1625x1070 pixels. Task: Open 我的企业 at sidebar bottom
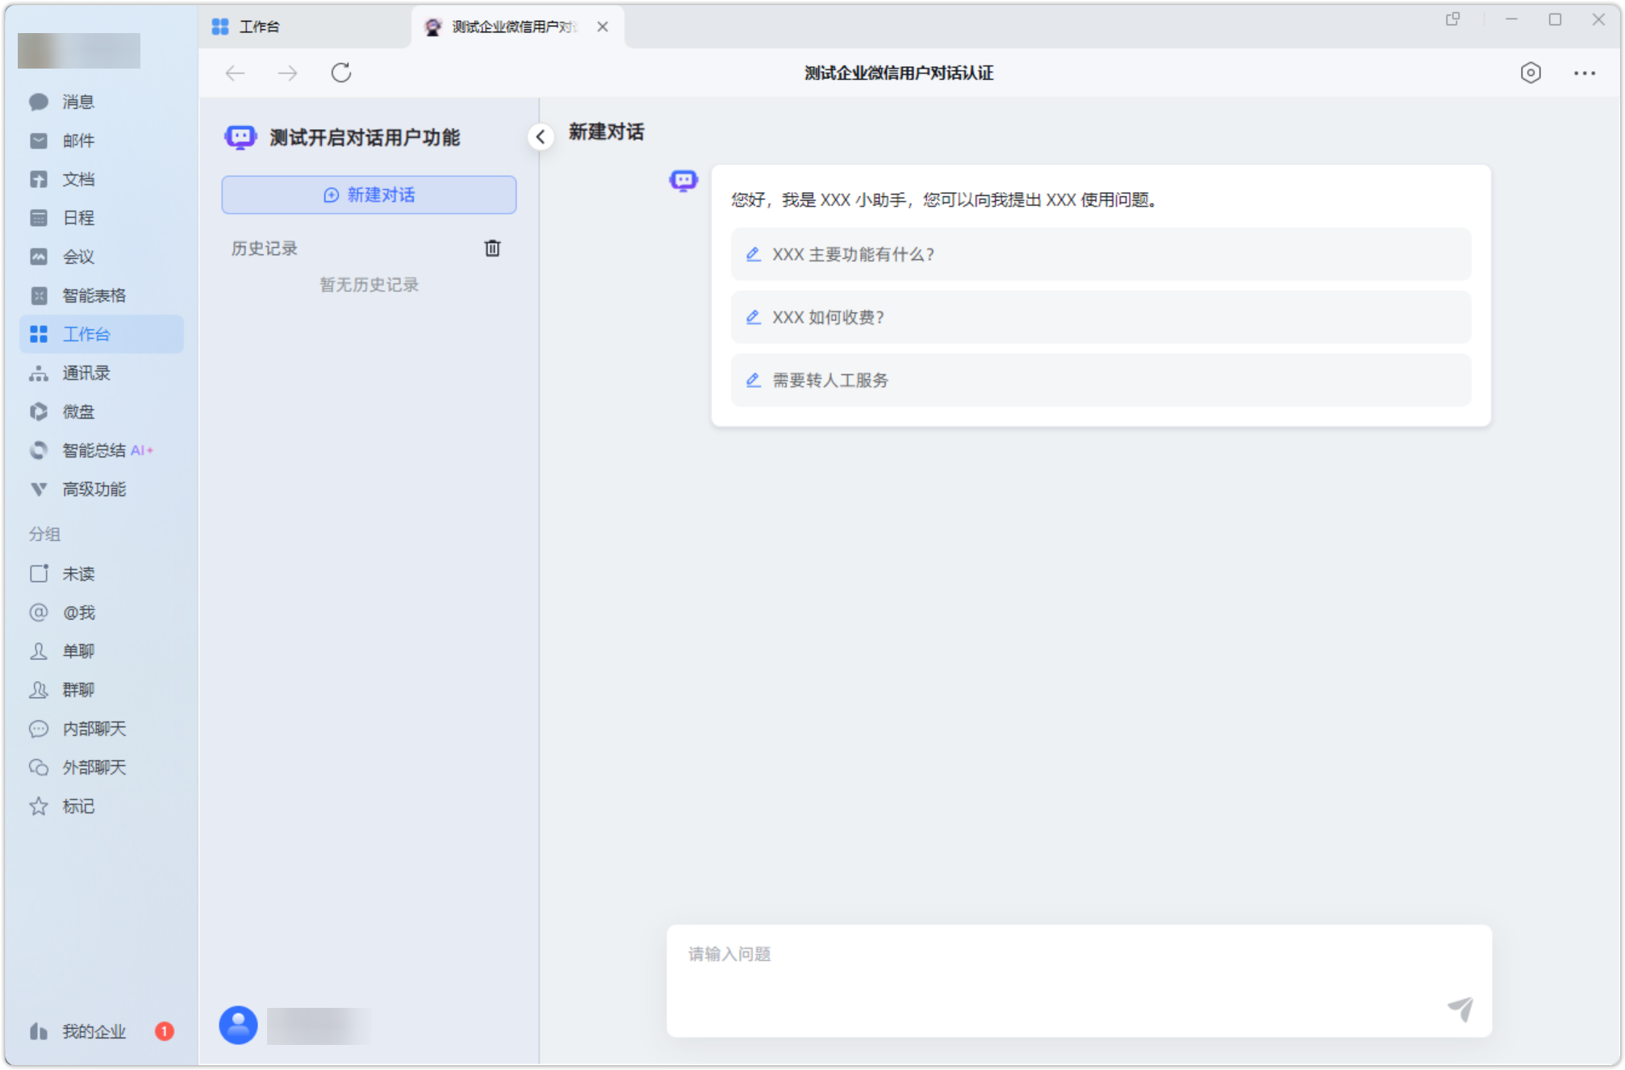pos(94,1031)
